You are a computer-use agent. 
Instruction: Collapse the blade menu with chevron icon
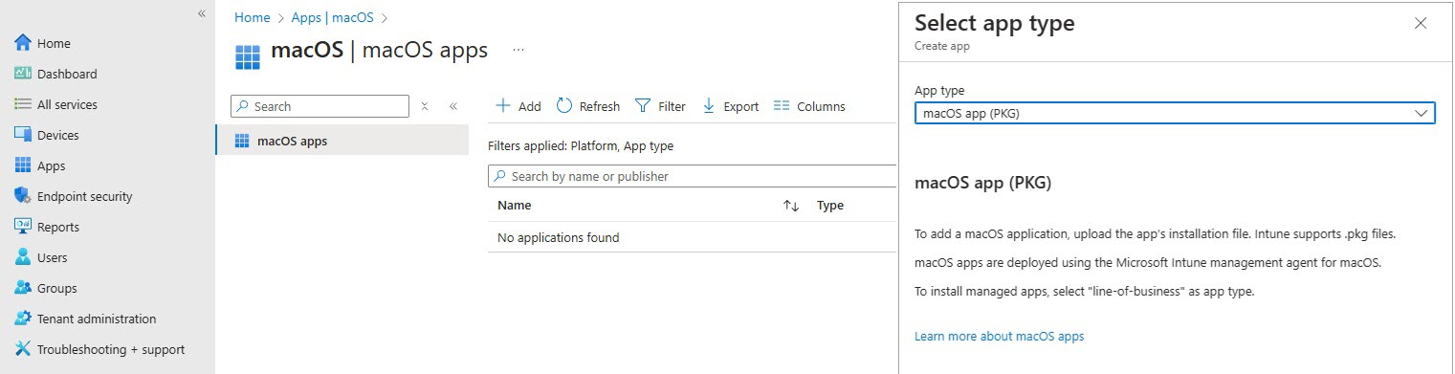[453, 106]
